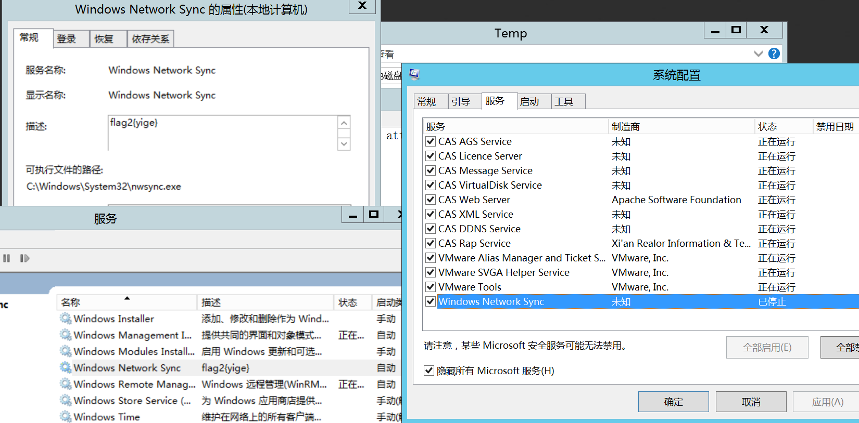Select Windows Network Sync row in Services list
Screen dimensions: 859x423
(229, 367)
